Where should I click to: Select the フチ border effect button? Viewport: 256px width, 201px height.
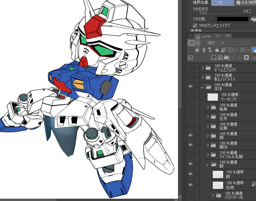tap(222, 3)
